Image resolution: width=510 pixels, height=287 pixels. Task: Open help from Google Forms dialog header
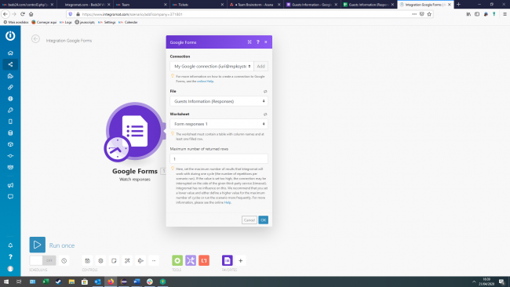[258, 42]
